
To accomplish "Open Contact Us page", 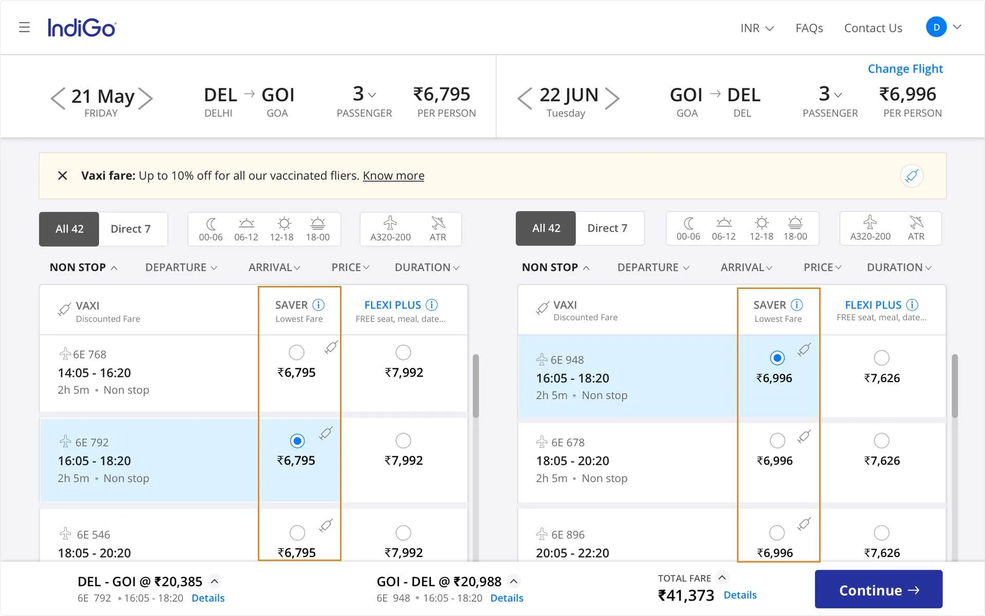I will point(873,28).
